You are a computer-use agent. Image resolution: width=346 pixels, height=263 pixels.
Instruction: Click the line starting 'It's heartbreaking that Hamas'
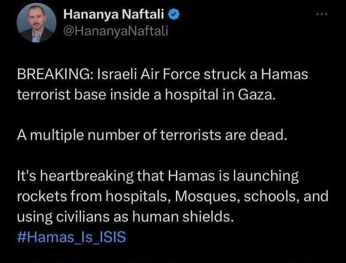(158, 176)
